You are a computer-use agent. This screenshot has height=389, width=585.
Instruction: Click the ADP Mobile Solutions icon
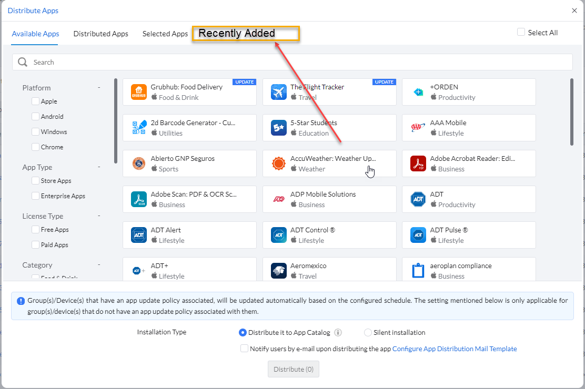[x=279, y=199]
